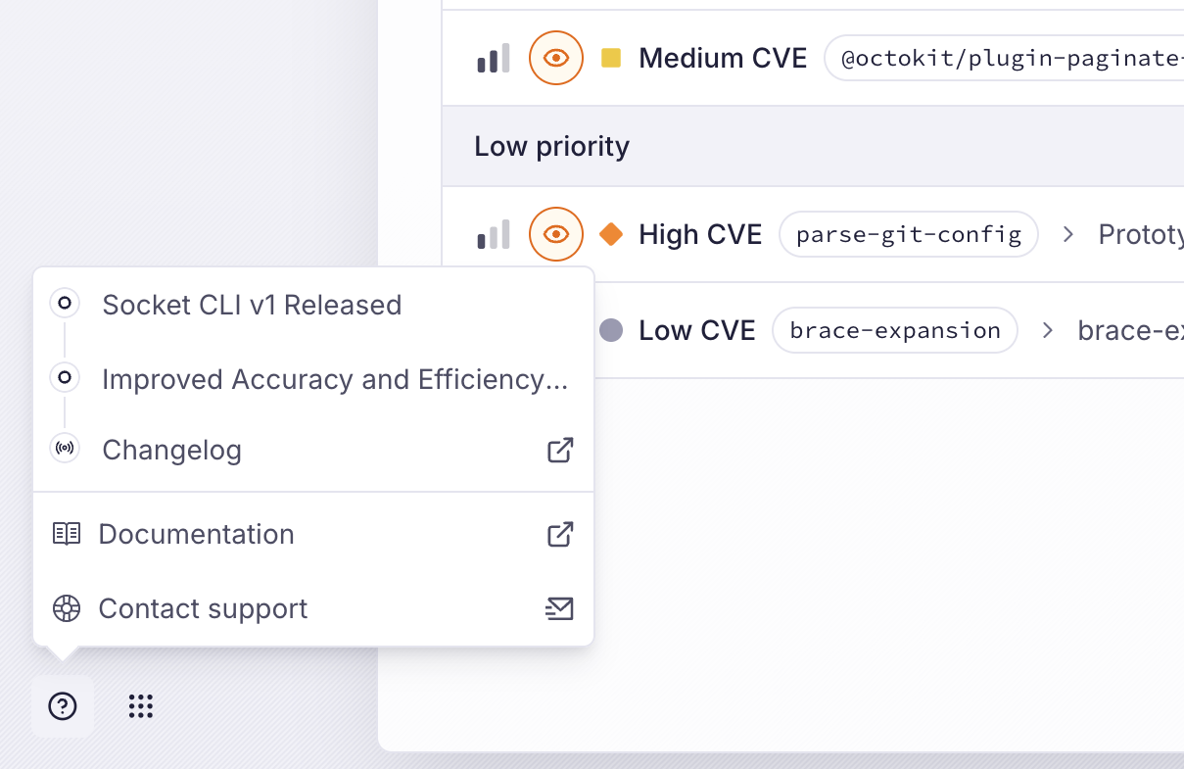
Task: Click the orange diamond High severity icon
Action: (610, 234)
